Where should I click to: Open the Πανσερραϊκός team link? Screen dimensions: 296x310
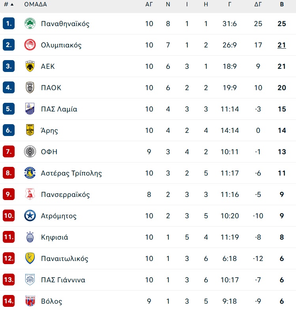click(65, 195)
